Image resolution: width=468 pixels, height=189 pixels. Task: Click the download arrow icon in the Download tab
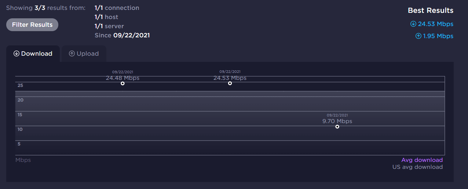tap(17, 53)
